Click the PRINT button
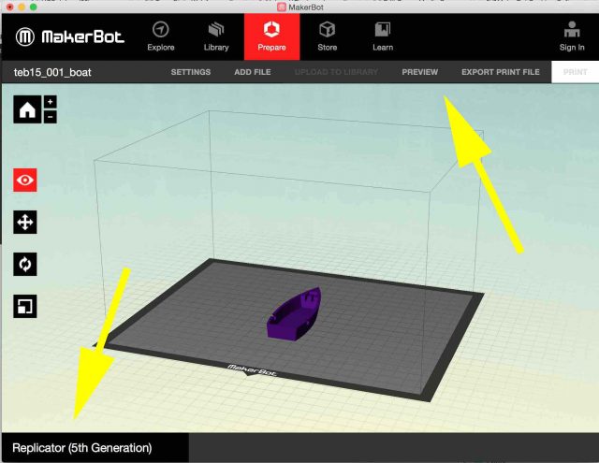 click(575, 72)
